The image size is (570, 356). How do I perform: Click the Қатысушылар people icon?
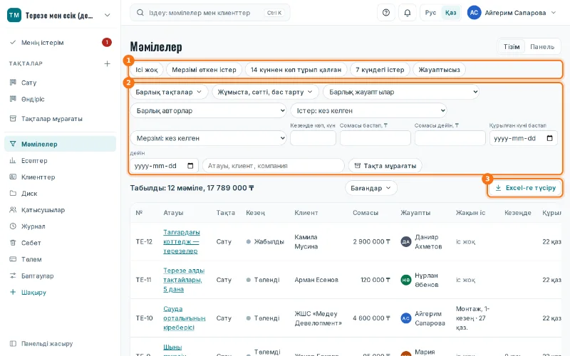point(13,209)
